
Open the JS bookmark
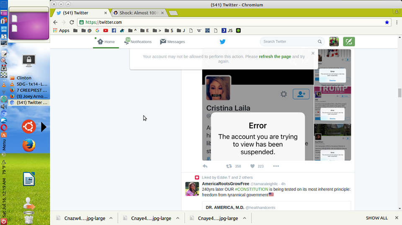point(227,30)
